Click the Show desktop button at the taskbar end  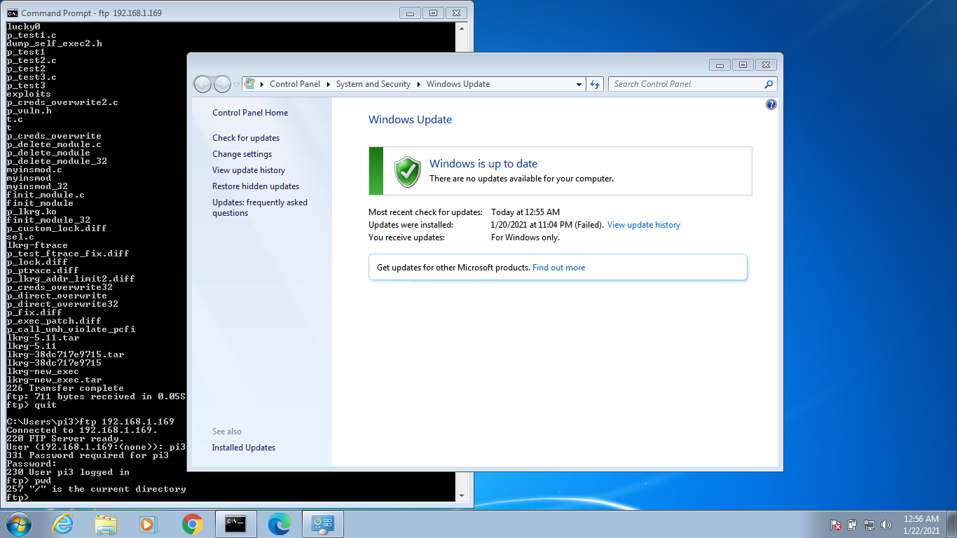click(x=952, y=524)
